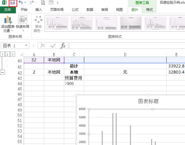This screenshot has width=185, height=145.
Task: Click the 5000 axis label in chart
Action: pos(82,117)
